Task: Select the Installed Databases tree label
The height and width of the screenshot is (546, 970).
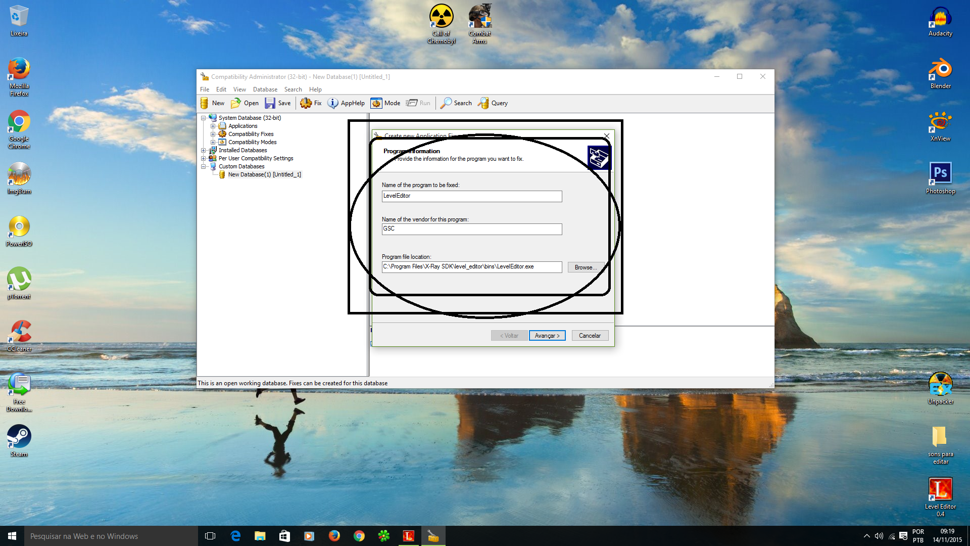Action: click(243, 150)
